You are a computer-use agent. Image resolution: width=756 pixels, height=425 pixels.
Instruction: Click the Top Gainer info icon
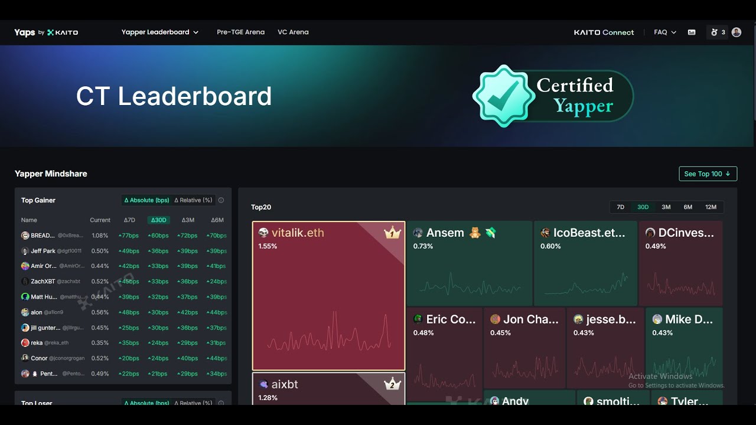pos(221,200)
